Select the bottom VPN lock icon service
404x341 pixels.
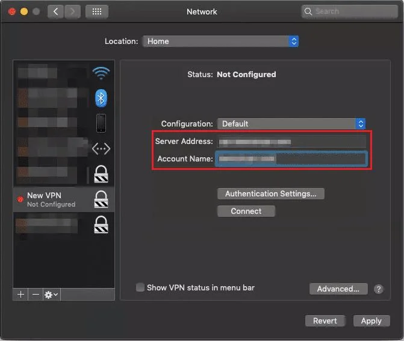[101, 225]
